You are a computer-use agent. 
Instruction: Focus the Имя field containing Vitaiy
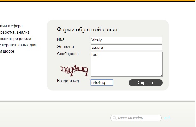tap(126, 40)
